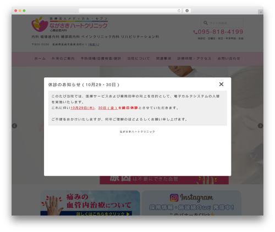Open the Instagram banner

(x=191, y=203)
